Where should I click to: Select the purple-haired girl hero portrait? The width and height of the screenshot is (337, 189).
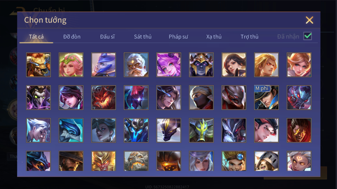169,65
